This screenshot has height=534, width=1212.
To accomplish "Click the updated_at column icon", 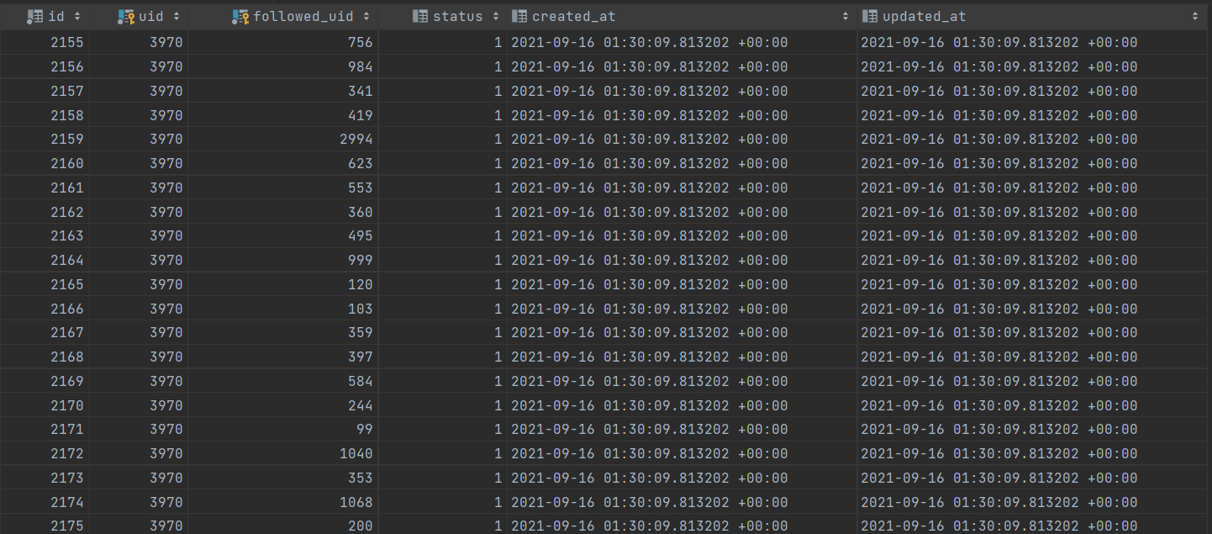I will click(870, 16).
